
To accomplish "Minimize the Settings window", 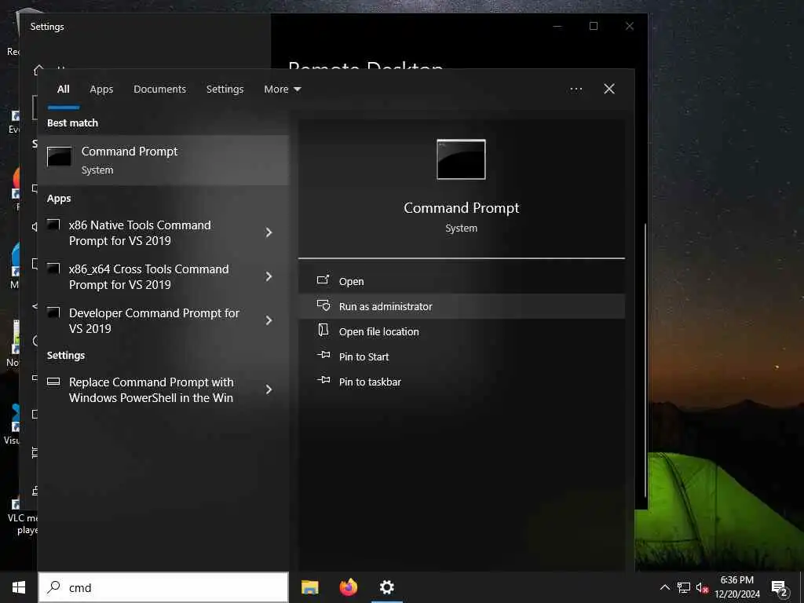I will 557,26.
